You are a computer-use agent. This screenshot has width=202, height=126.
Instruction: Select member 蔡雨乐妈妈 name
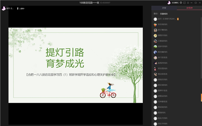163,80
